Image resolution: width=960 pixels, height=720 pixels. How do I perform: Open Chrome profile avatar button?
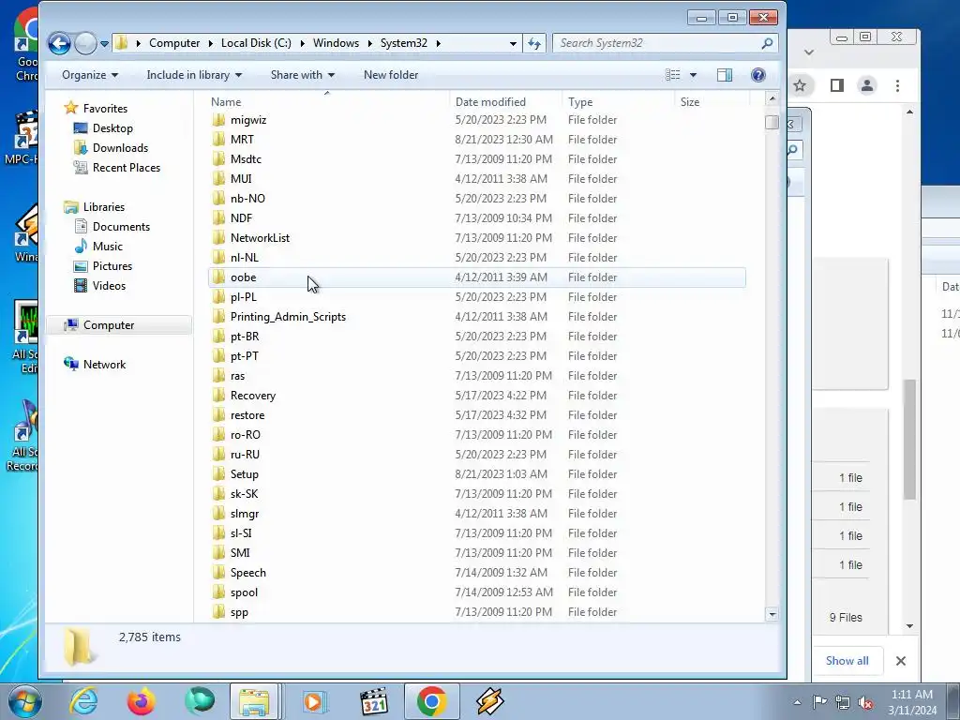point(867,85)
